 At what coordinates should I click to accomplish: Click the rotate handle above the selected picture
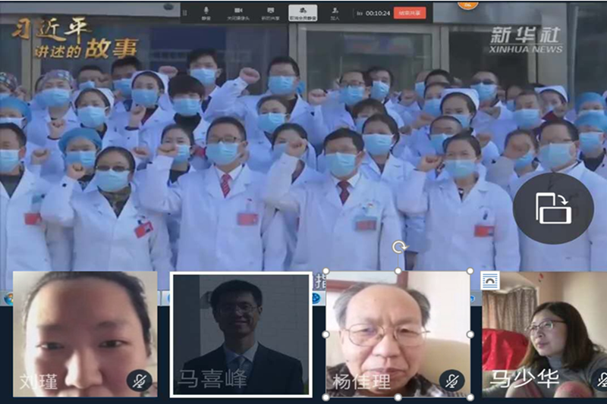398,247
